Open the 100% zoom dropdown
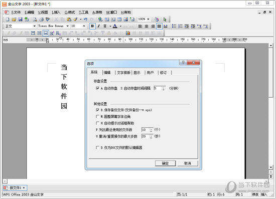 [148, 19]
